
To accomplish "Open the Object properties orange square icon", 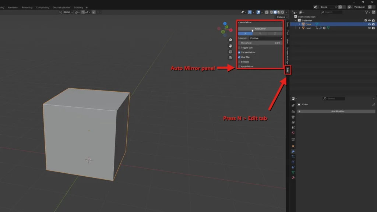I will (293, 146).
